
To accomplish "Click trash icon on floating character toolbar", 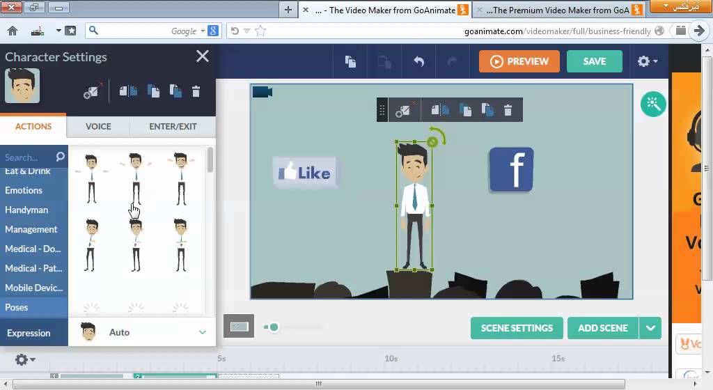I will pos(508,110).
